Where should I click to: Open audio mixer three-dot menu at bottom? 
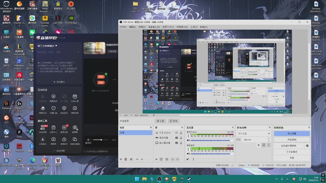pyautogui.click(x=193, y=159)
